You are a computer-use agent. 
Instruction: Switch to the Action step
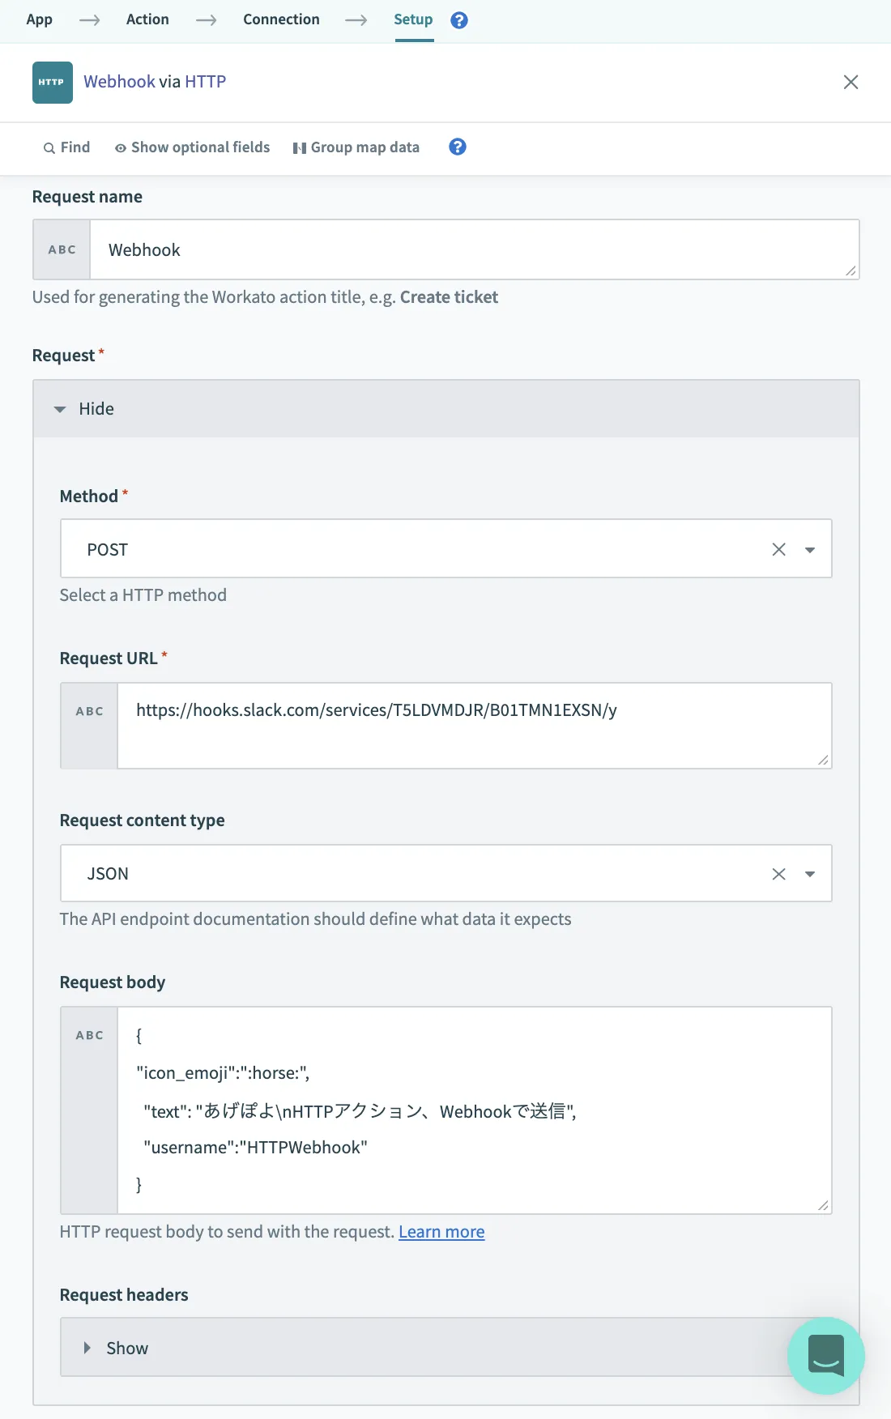pyautogui.click(x=147, y=19)
